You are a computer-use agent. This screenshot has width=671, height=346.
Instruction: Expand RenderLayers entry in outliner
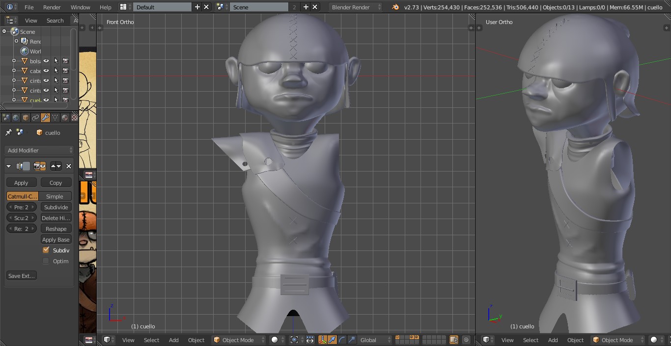(x=16, y=41)
